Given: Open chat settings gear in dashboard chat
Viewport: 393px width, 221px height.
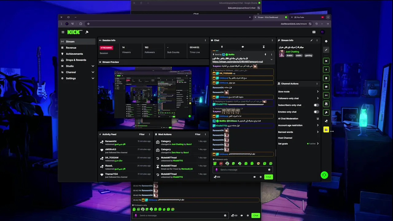Looking at the screenshot, I should pyautogui.click(x=261, y=177).
